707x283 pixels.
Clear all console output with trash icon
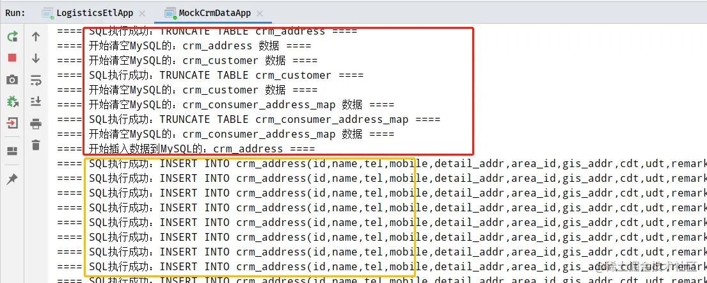point(36,145)
